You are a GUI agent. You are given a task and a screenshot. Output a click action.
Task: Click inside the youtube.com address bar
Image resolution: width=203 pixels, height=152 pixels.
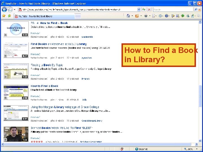coord(78,10)
